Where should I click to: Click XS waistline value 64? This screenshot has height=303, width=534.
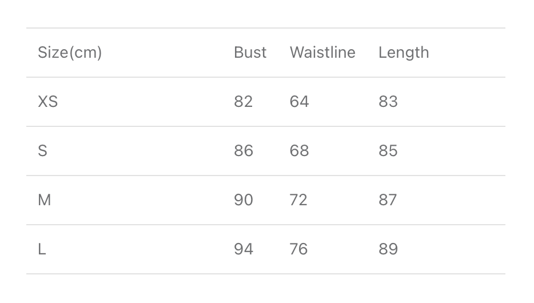point(299,102)
